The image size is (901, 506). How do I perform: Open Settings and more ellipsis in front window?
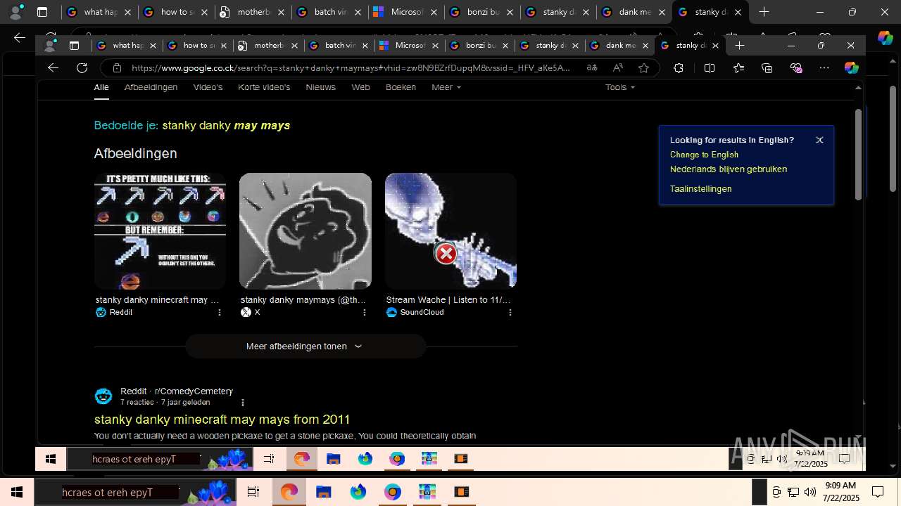824,67
